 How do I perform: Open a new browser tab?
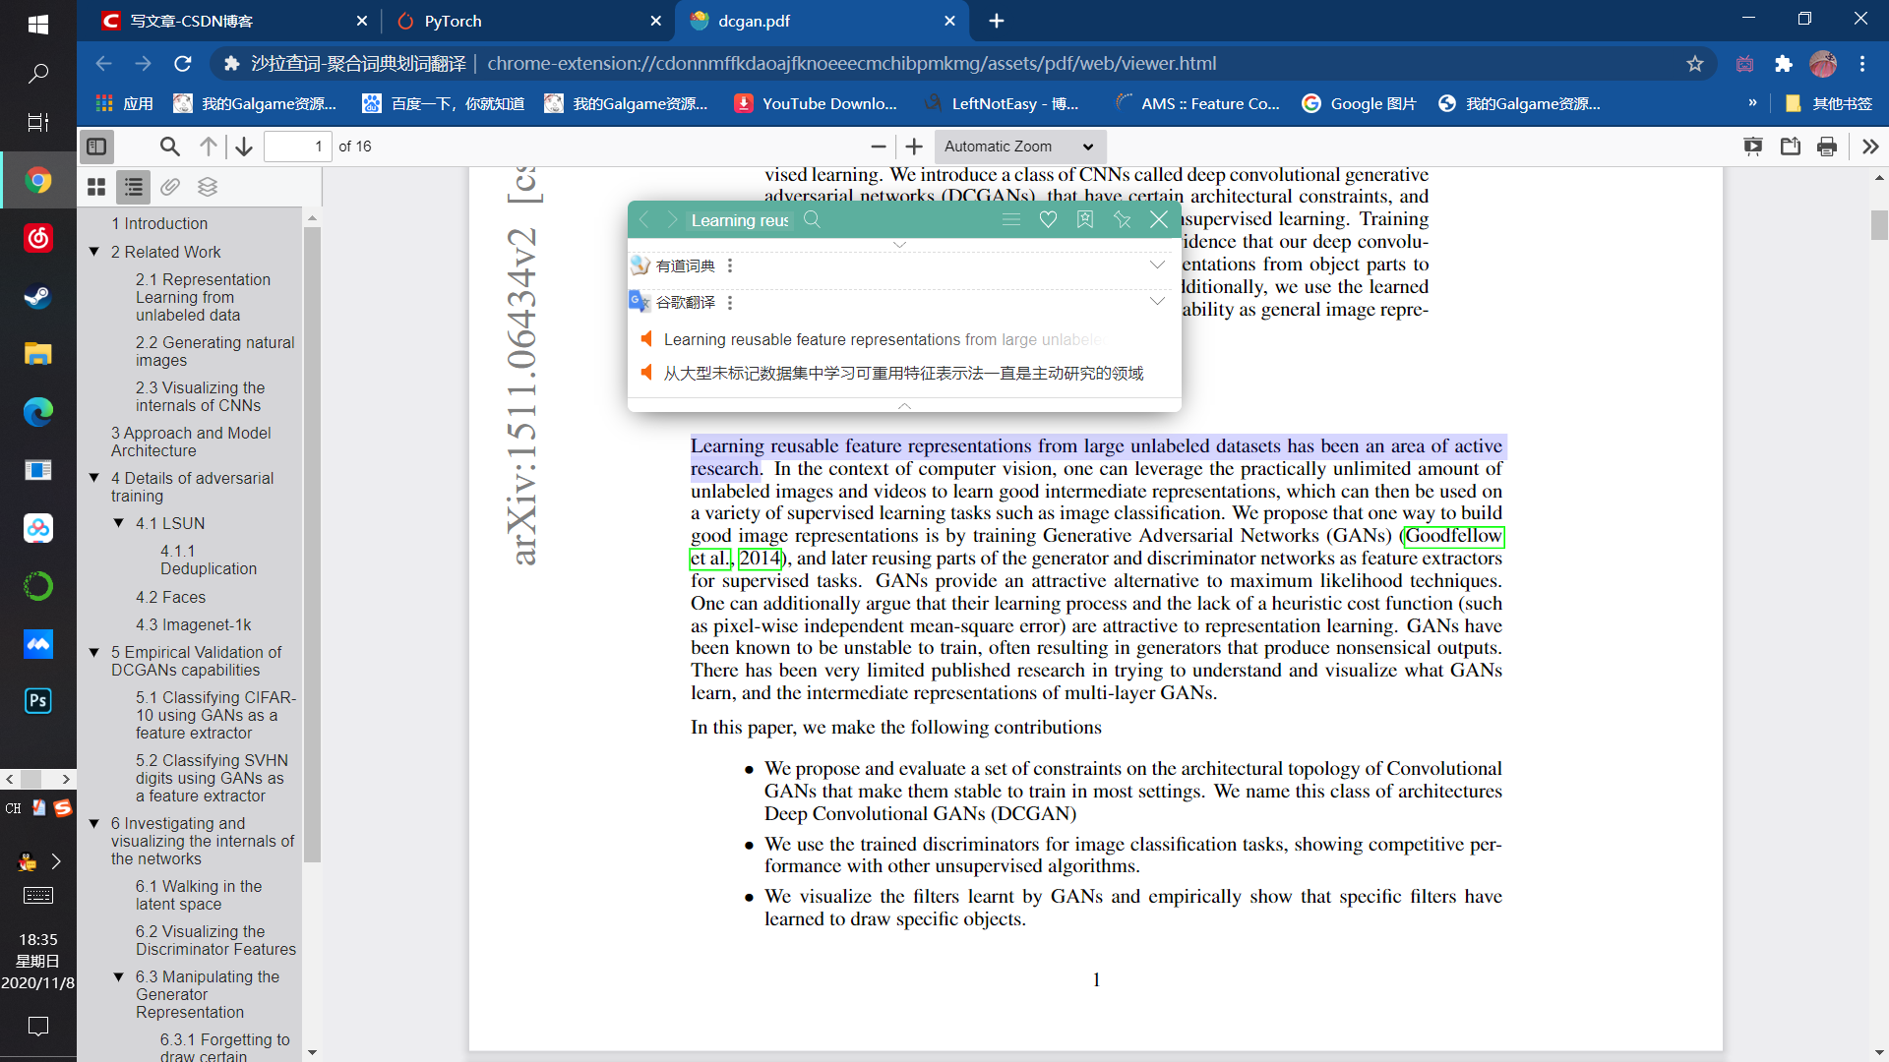click(x=997, y=21)
